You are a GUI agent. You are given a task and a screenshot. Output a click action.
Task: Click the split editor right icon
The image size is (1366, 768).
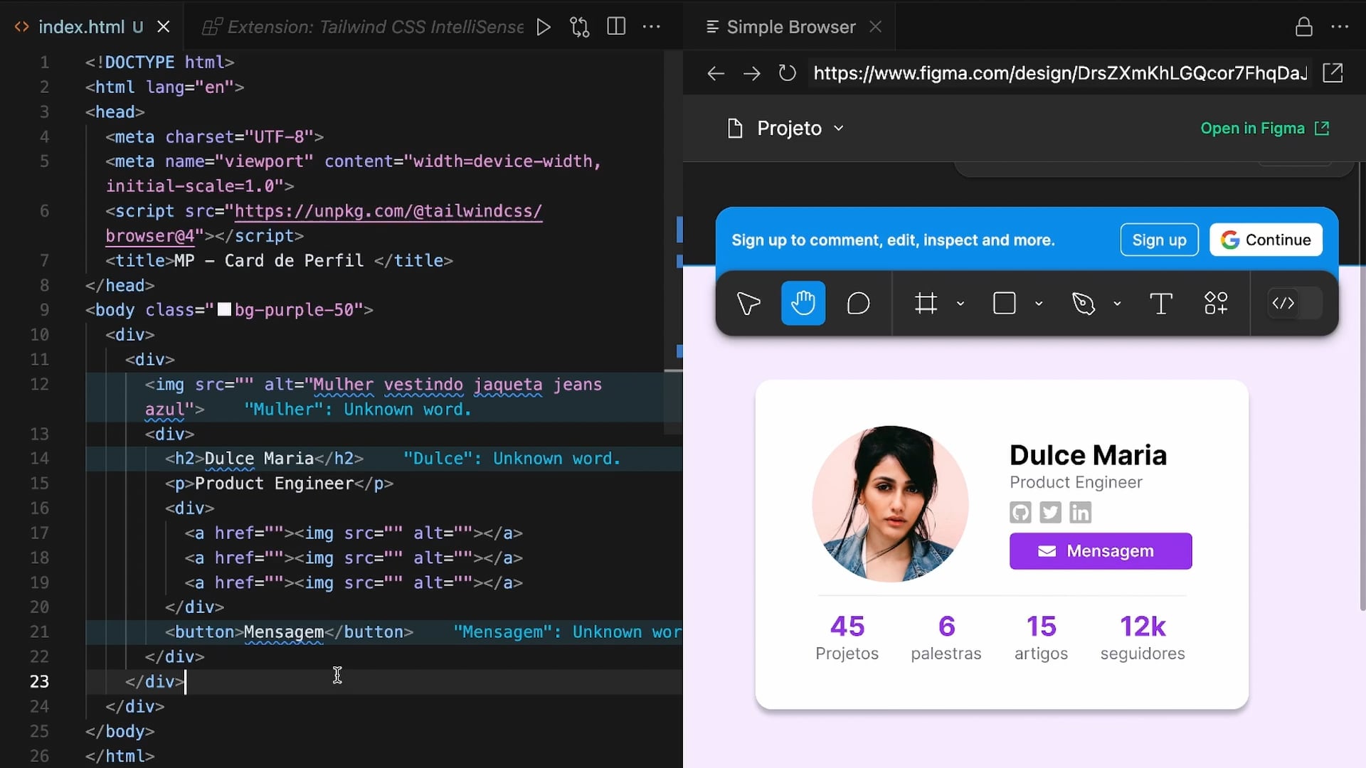[616, 27]
